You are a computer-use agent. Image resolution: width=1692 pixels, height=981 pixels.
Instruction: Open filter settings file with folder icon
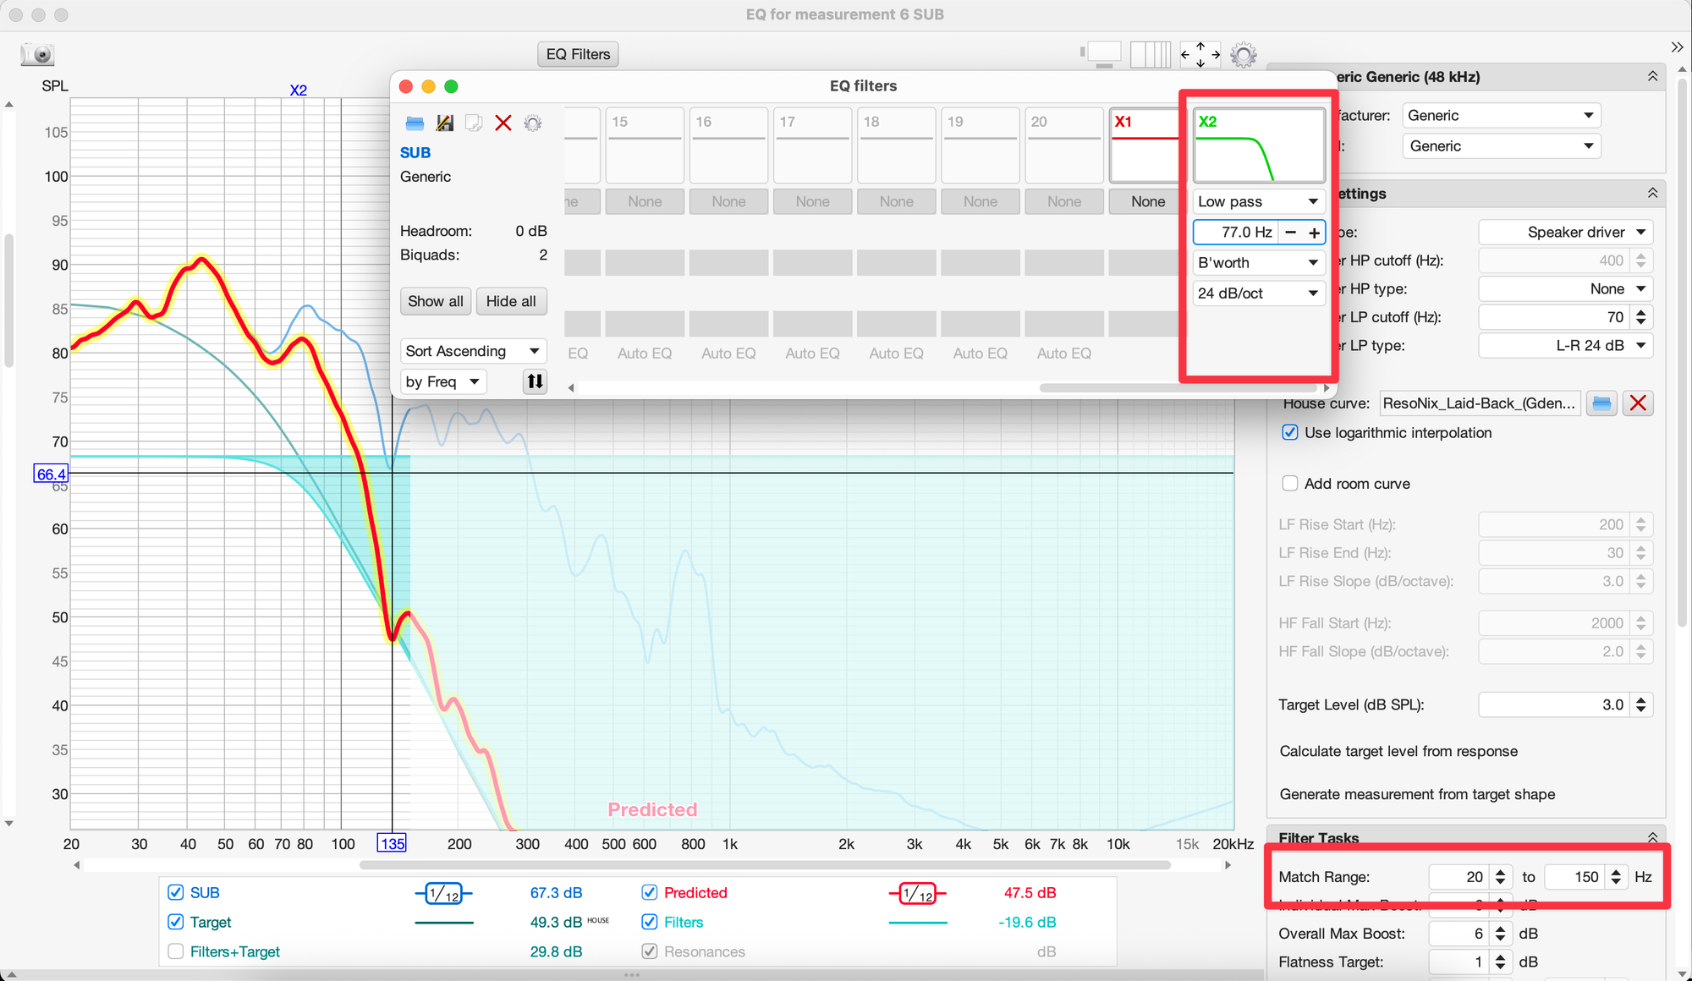pos(415,123)
